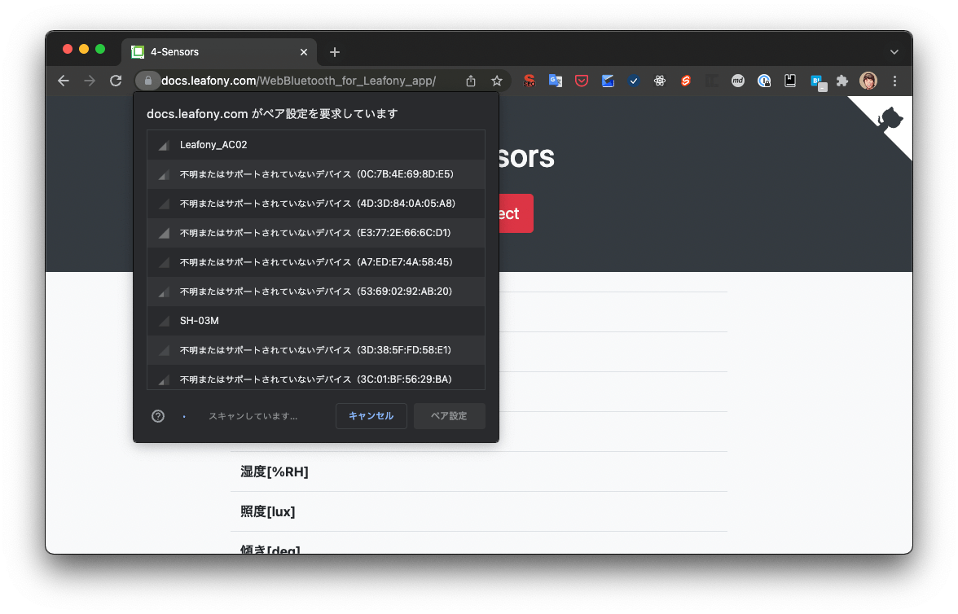The width and height of the screenshot is (958, 614).
Task: Open the 1Password extension icon
Action: [764, 81]
